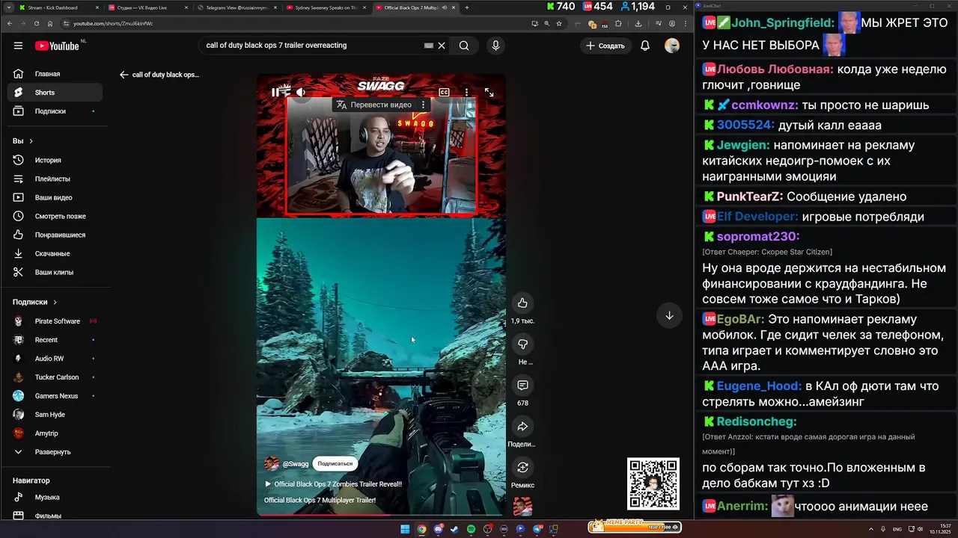Image resolution: width=958 pixels, height=538 pixels.
Task: Toggle closed captions (CC) on the Short
Action: pos(444,93)
